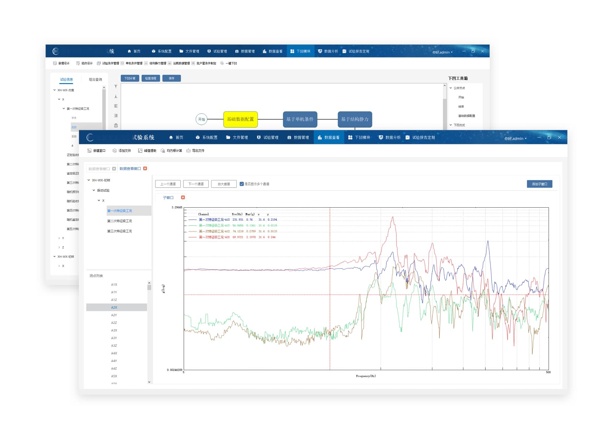The height and width of the screenshot is (422, 613).
Task: Select the 基于单机条件 flow node
Action: (x=300, y=119)
